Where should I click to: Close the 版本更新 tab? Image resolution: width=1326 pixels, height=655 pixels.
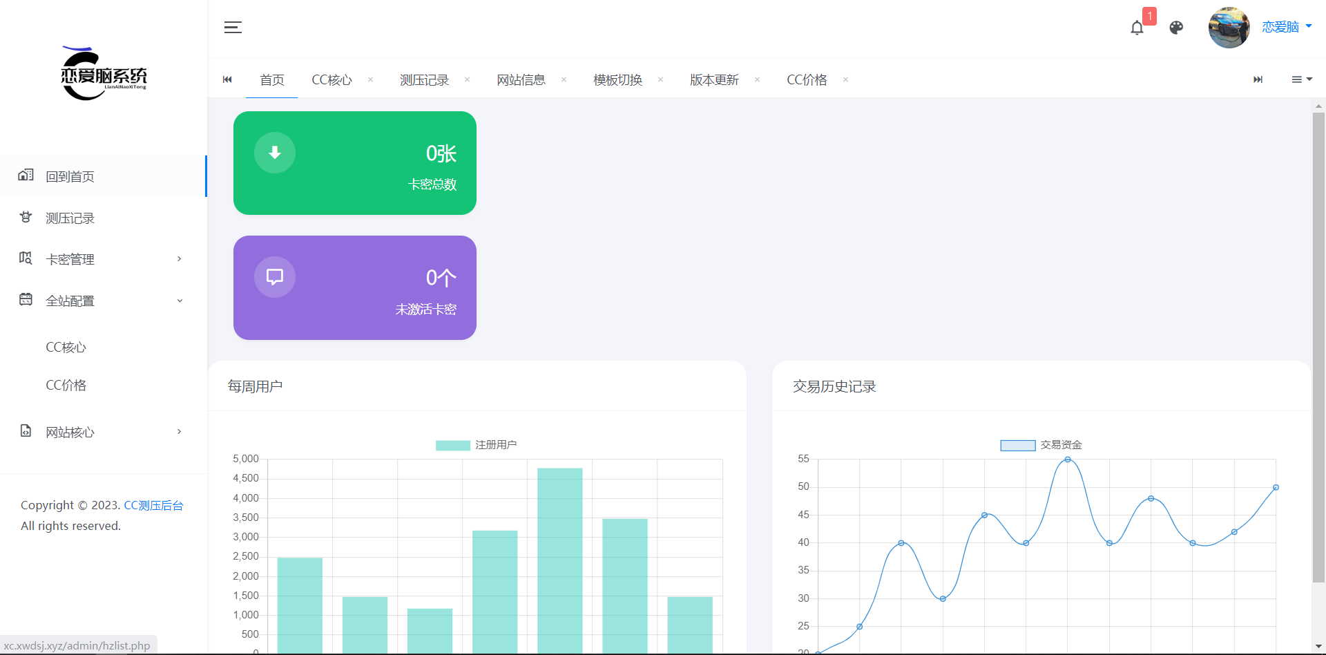(x=757, y=79)
